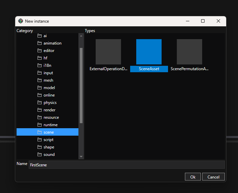The width and height of the screenshot is (238, 193).
Task: Click the physics folder icon
Action: coord(40,103)
